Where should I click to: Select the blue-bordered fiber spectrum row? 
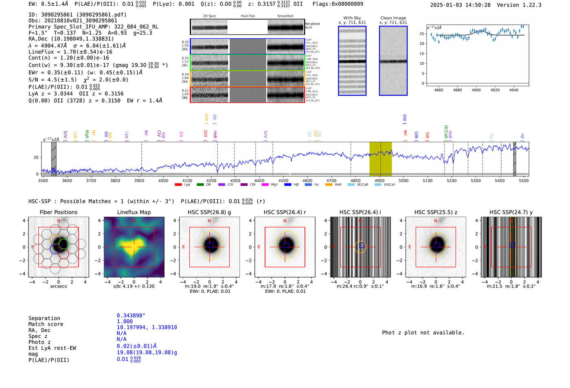[x=247, y=46]
